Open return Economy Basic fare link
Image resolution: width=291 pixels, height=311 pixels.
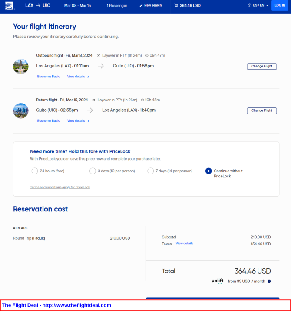click(49, 121)
